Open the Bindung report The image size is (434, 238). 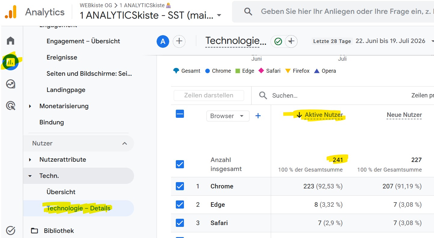52,122
